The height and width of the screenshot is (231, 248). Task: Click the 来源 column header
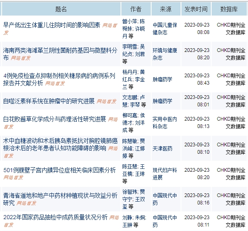(165, 9)
